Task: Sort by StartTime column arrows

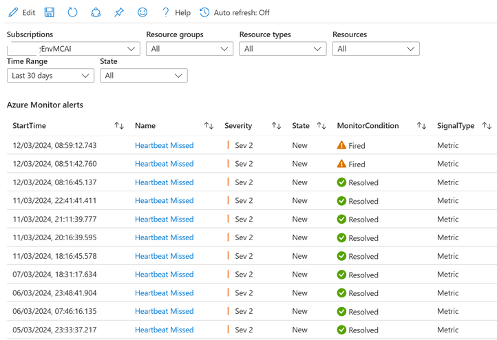Action: 119,126
